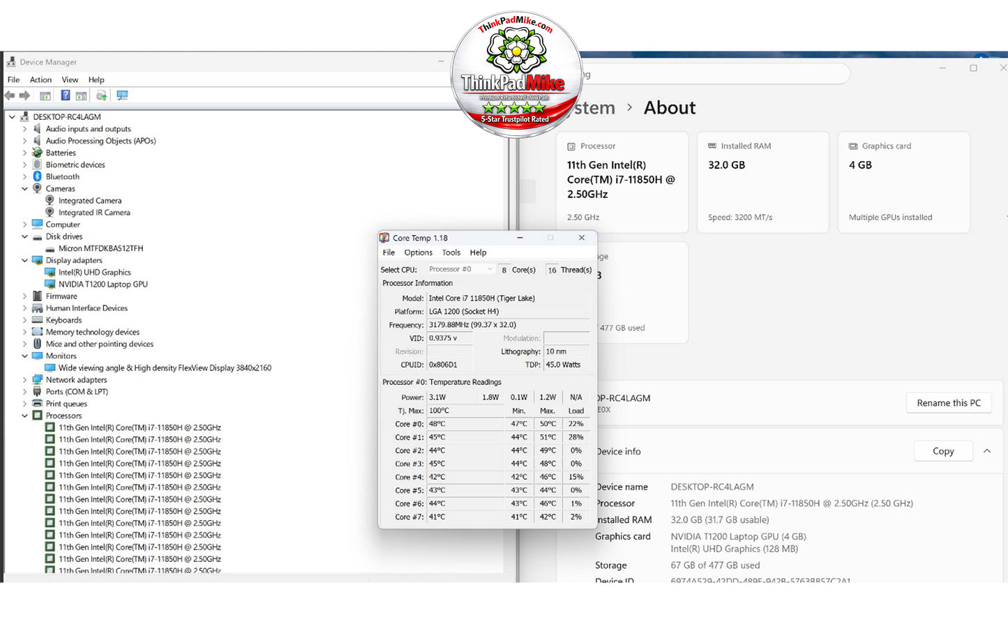Select the display icon beside Monitors category
This screenshot has width=1008, height=633.
tap(37, 356)
